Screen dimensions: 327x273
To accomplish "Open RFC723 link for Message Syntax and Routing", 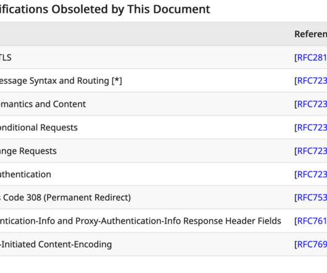I will point(312,81).
